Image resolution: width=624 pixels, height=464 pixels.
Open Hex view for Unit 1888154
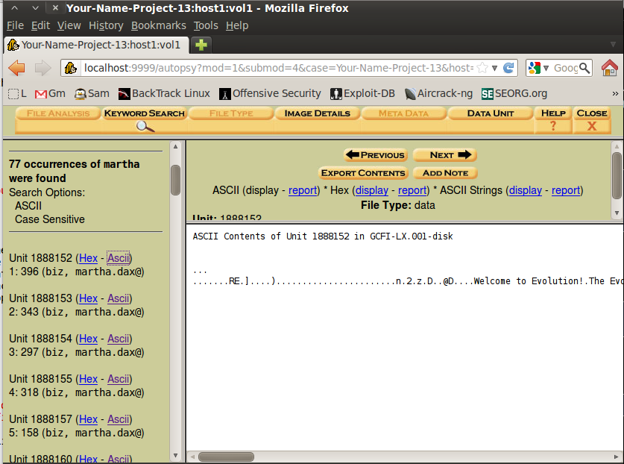88,339
